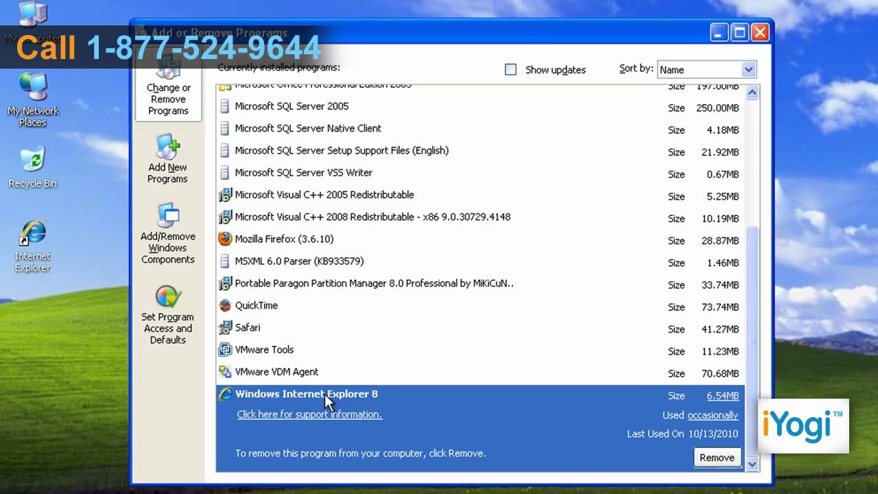Click the SQL Server Setup Support Files icon
Image resolution: width=878 pixels, height=494 pixels.
(x=225, y=151)
